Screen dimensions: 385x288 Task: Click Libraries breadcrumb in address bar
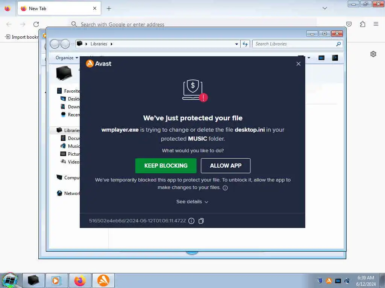click(99, 44)
